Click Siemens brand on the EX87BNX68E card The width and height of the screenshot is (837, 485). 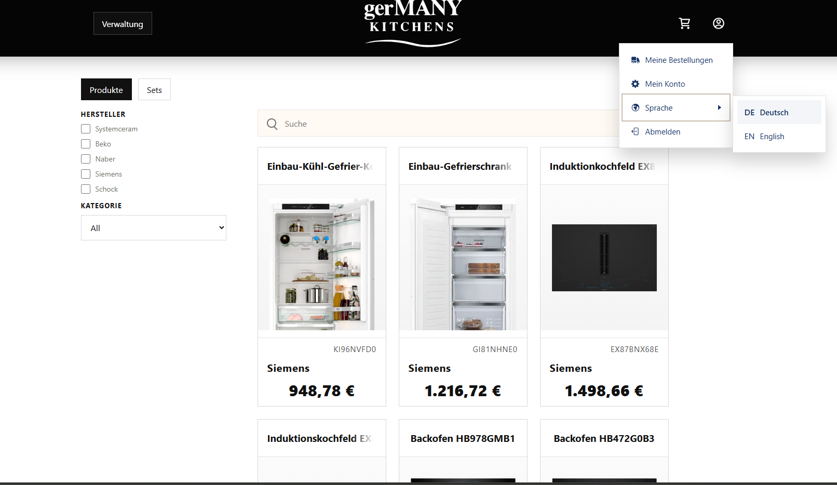(571, 368)
